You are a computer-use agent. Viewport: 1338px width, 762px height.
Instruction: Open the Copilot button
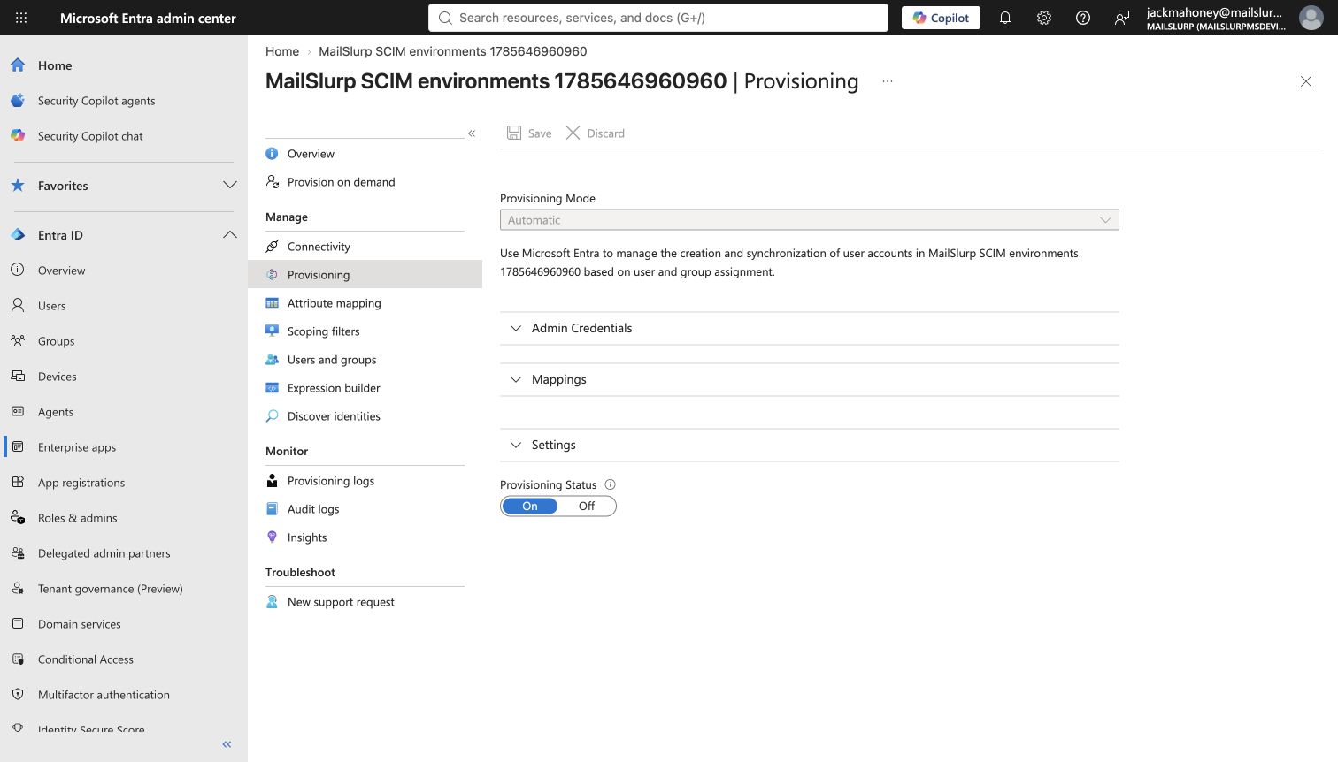click(941, 18)
